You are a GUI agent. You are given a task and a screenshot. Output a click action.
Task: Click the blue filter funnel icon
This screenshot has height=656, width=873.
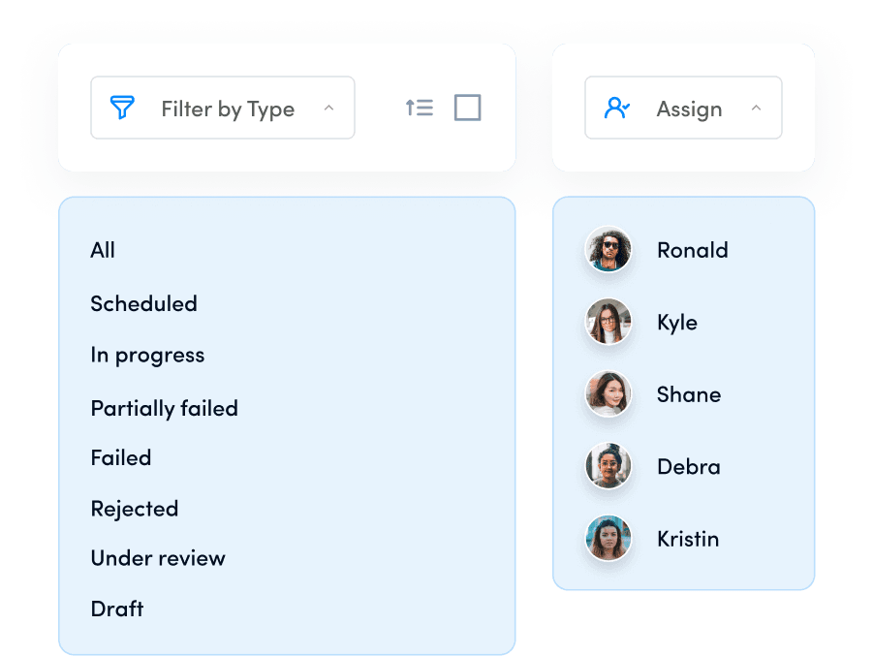point(120,108)
